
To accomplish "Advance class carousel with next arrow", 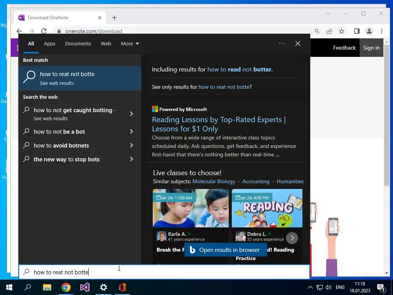I will pyautogui.click(x=292, y=238).
